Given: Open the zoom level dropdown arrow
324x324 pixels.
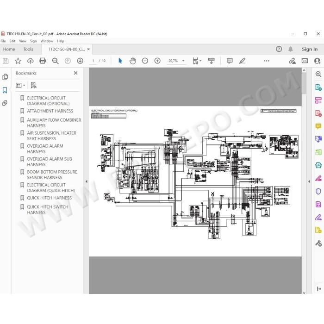Looking at the screenshot, I should pyautogui.click(x=183, y=61).
